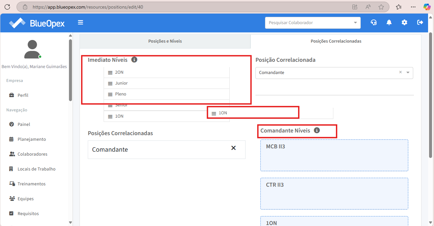Click the Colaboradores people icon
434x226 pixels.
pos(12,154)
